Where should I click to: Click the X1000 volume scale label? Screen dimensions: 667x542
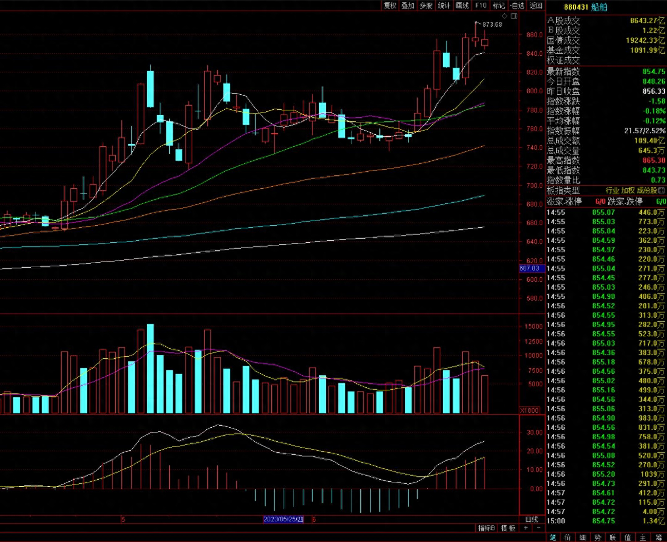coord(530,410)
